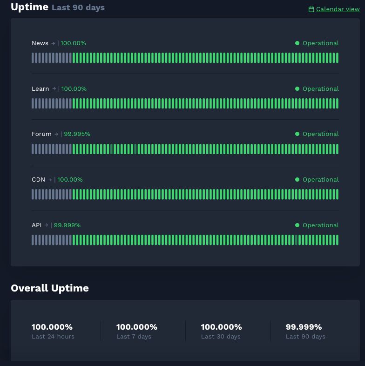
Task: Open the Forum service link
Action: click(41, 134)
